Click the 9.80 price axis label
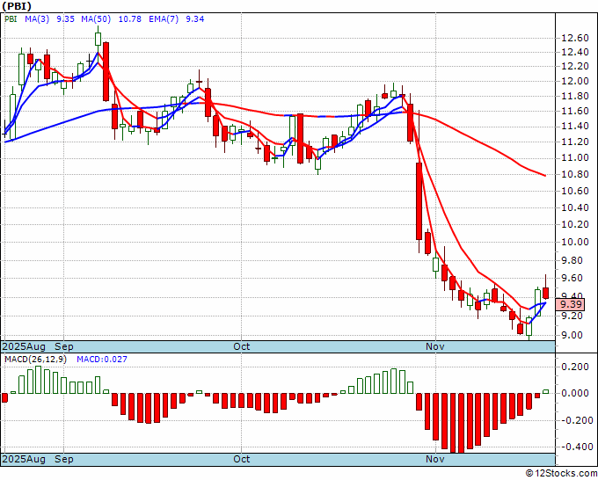598x480 pixels. click(x=572, y=260)
